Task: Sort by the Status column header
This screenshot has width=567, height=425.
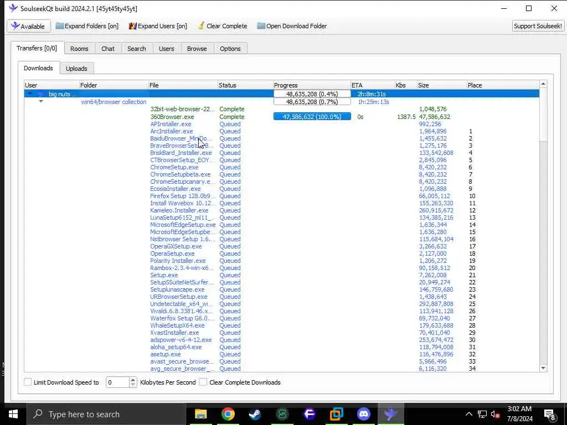Action: click(x=245, y=85)
